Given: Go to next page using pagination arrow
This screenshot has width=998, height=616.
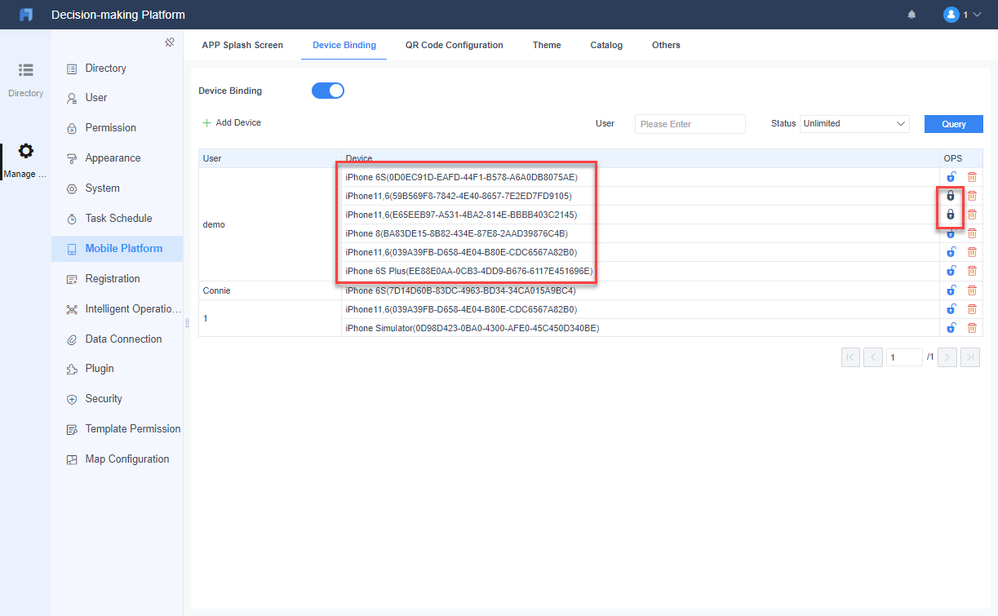Looking at the screenshot, I should coord(947,357).
